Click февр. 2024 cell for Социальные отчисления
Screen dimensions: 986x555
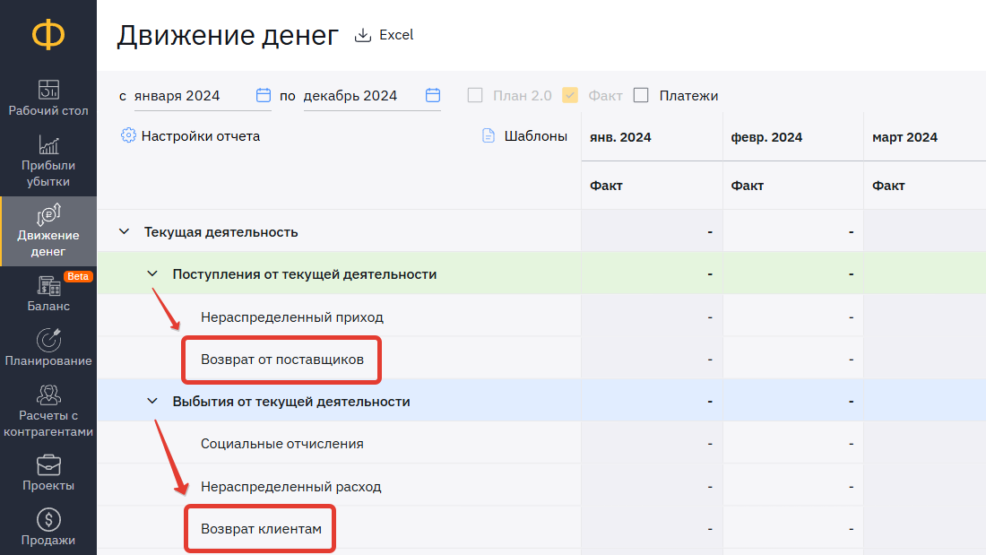[x=793, y=444]
